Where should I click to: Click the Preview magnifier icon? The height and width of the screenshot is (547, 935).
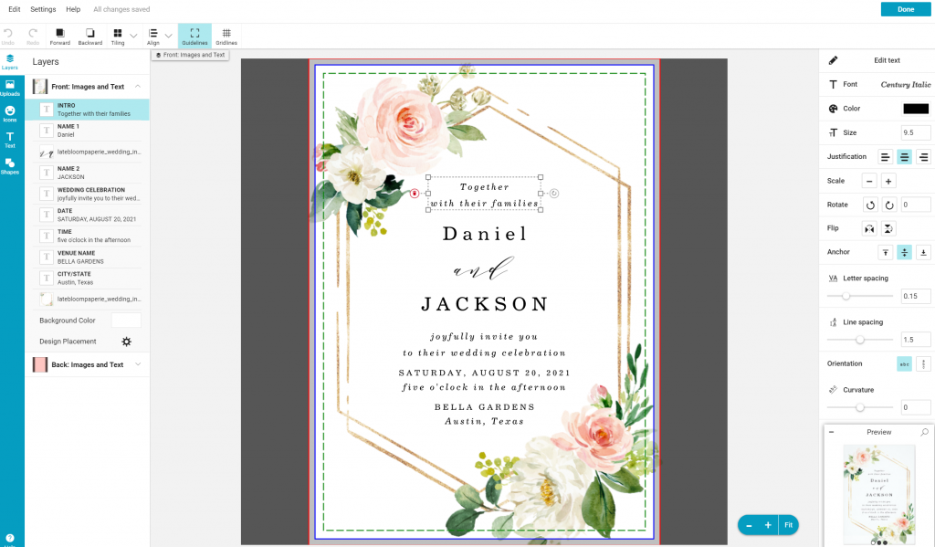[924, 432]
